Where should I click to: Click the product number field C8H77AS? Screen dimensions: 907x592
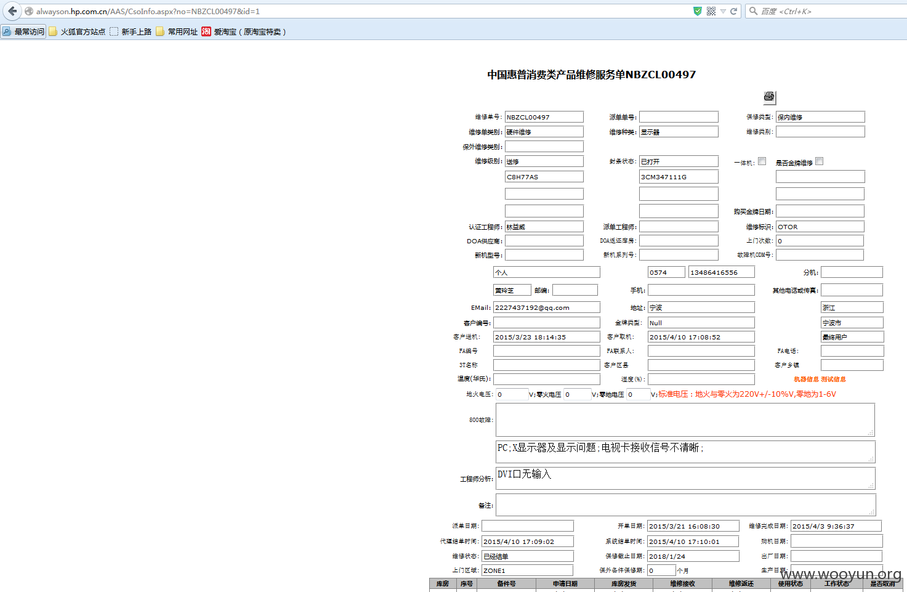[x=544, y=177]
